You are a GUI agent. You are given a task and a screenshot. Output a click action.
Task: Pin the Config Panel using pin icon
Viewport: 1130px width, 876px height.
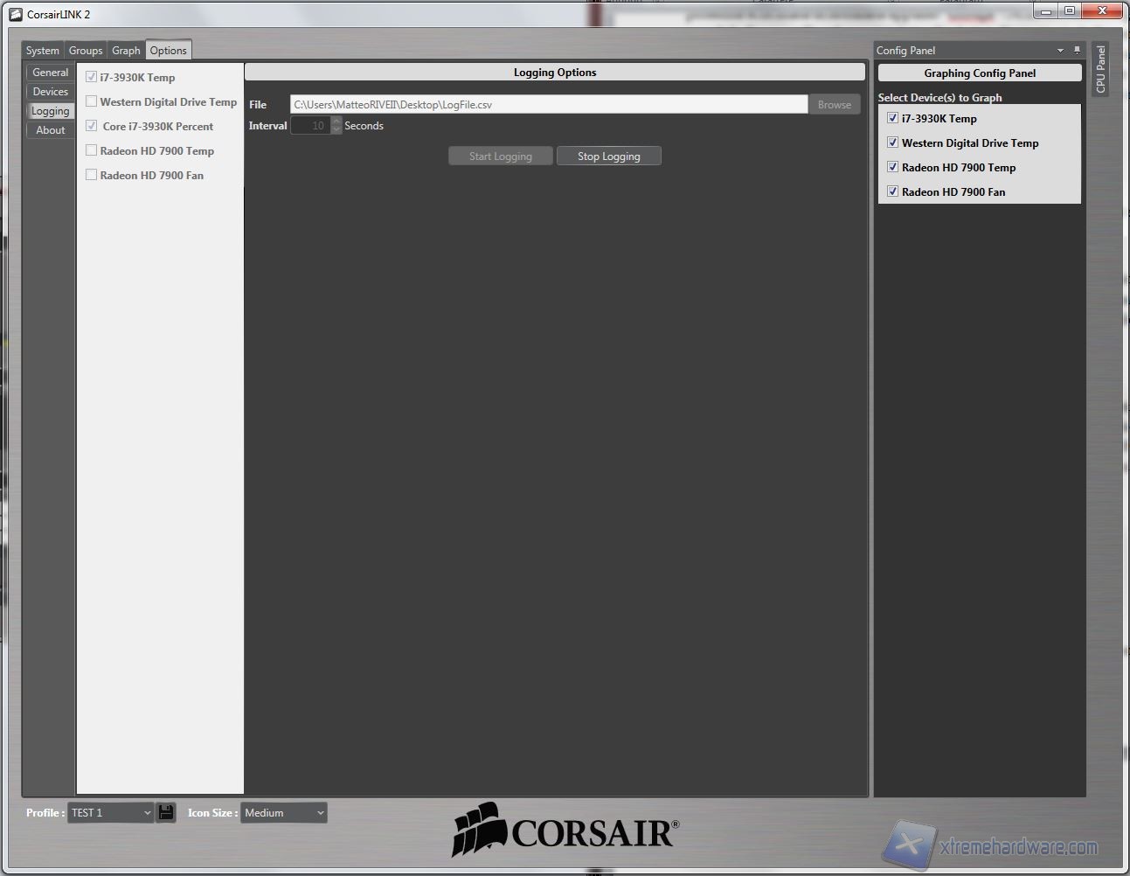pos(1077,50)
